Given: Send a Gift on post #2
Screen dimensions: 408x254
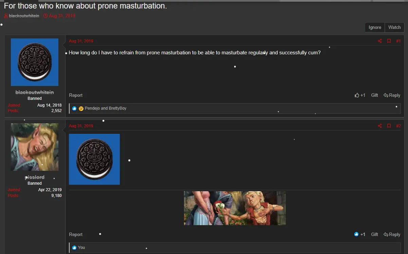Looking at the screenshot, I should [374, 234].
